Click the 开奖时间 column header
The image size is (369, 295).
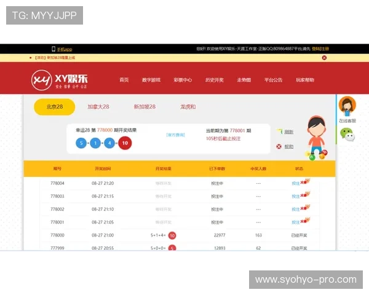coord(103,168)
